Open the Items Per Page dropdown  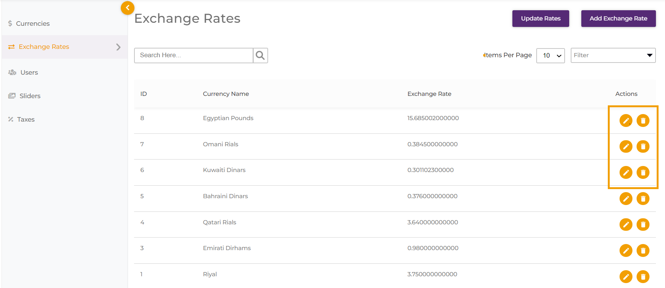(x=550, y=55)
